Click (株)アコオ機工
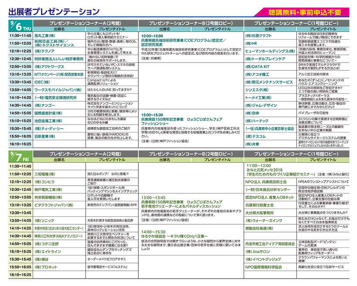Image resolution: width=357 pixels, height=286 pixels. click(x=257, y=74)
